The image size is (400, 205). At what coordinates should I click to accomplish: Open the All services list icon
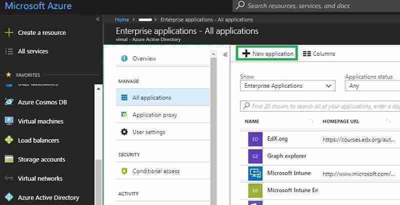click(9, 51)
